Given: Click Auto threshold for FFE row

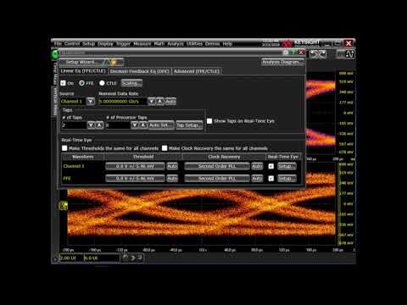Looking at the screenshot, I should 172,178.
